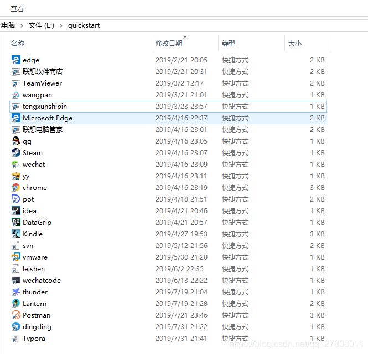
Task: Go to 文件 (E:) in breadcrumb
Action: tap(42, 25)
